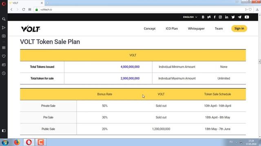Open the orange Camtasia taskbar icon
The height and width of the screenshot is (146, 261).
41,142
